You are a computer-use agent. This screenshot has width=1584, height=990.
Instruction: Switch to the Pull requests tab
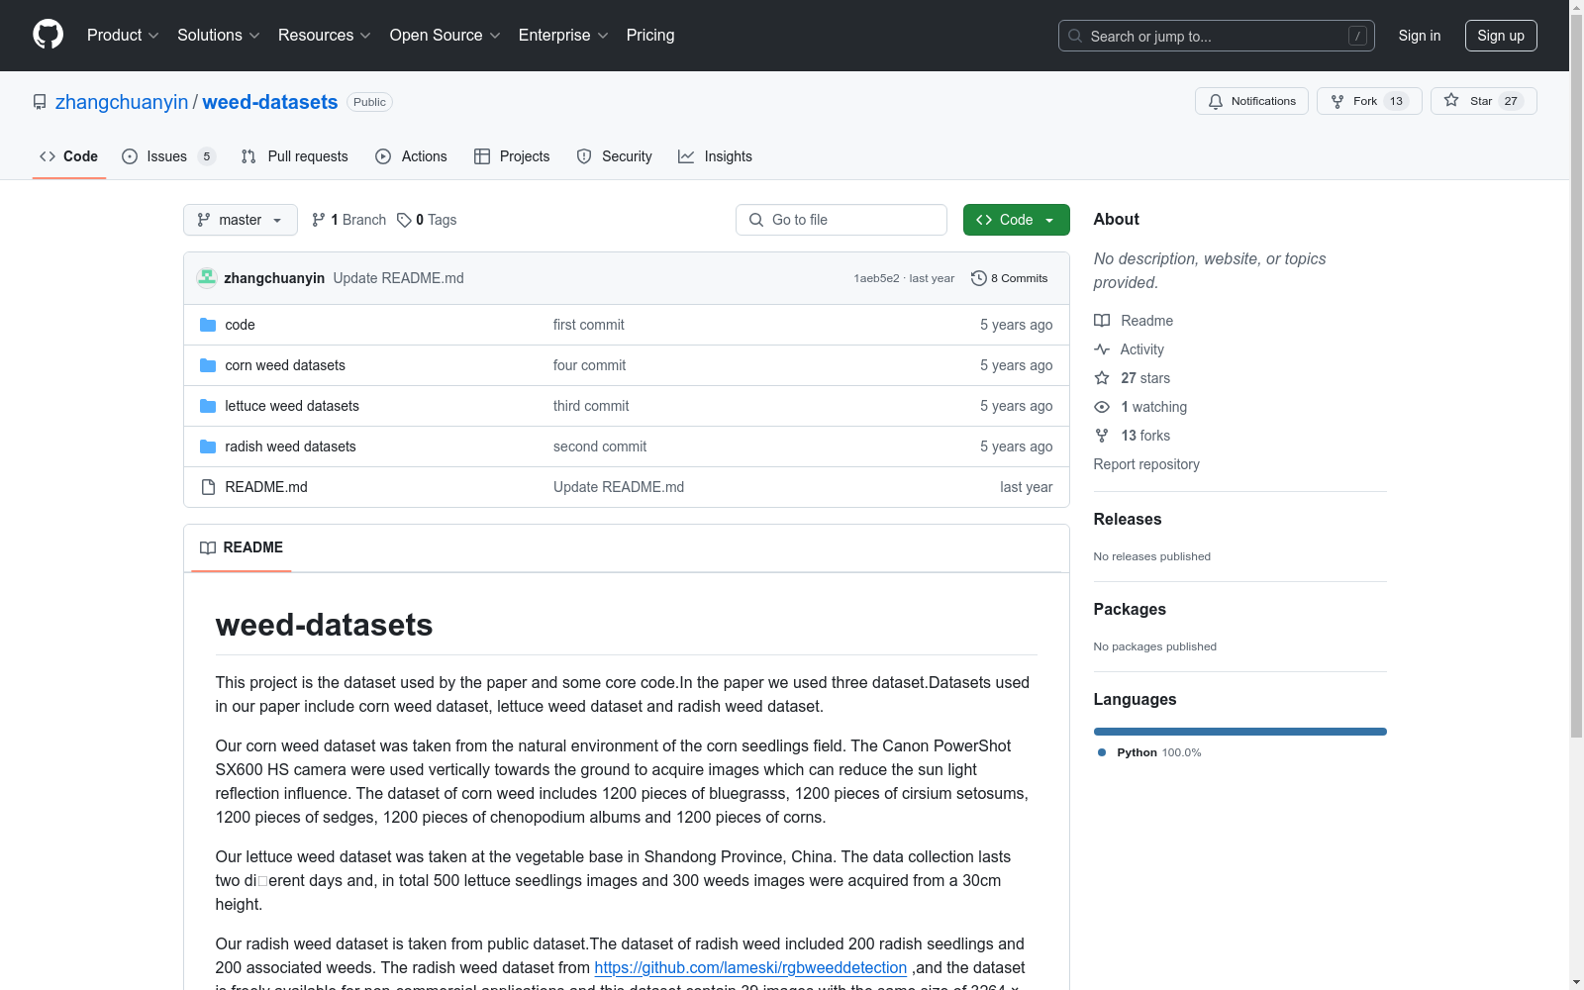(x=294, y=156)
